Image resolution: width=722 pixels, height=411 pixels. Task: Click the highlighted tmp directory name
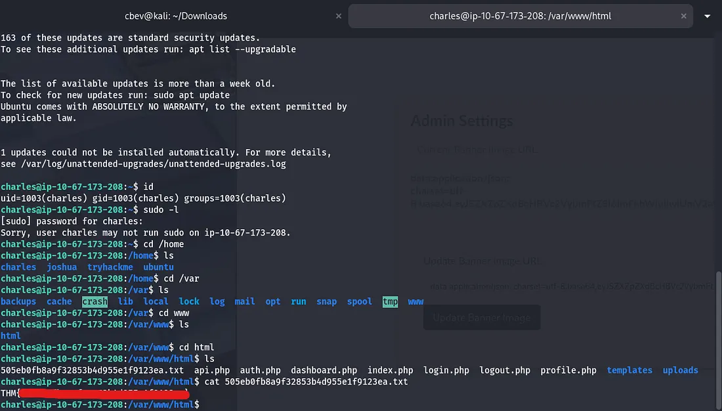(390, 301)
